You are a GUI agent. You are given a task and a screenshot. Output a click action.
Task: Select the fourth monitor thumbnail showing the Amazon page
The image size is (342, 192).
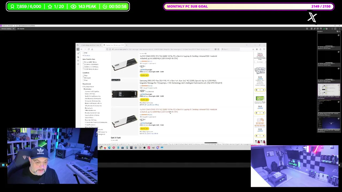tap(329, 90)
